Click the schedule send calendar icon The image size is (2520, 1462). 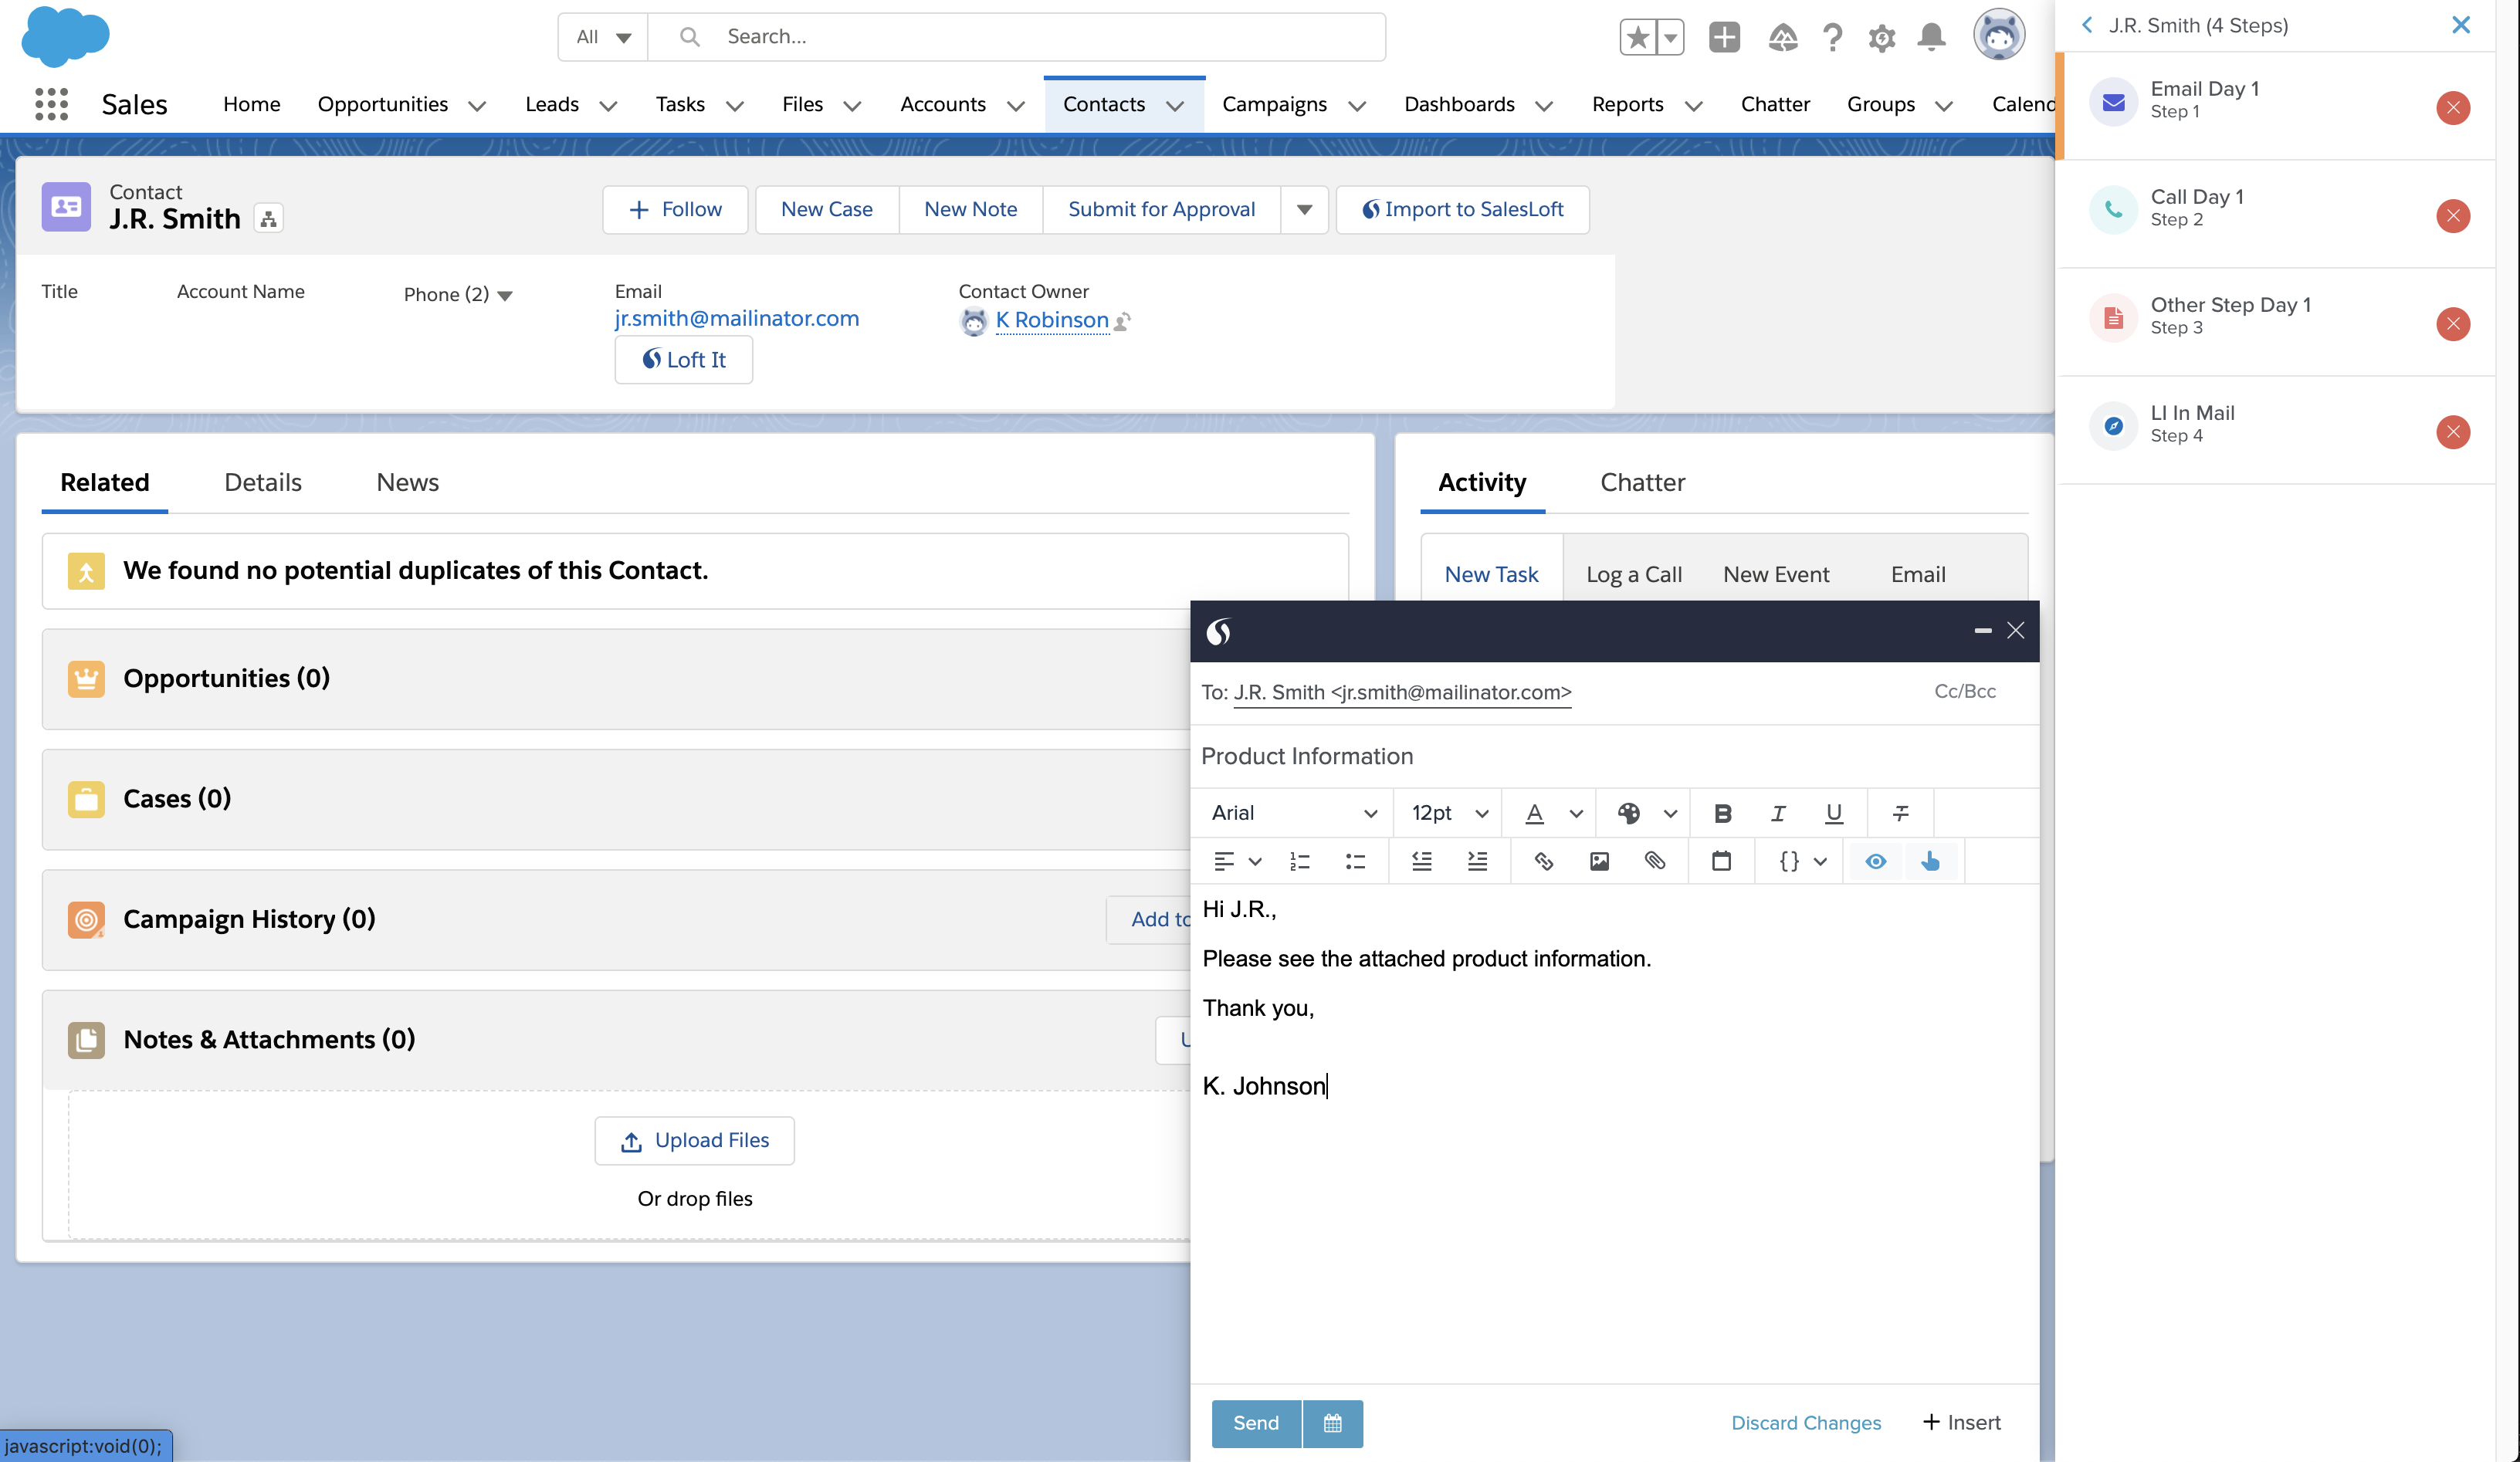1332,1422
